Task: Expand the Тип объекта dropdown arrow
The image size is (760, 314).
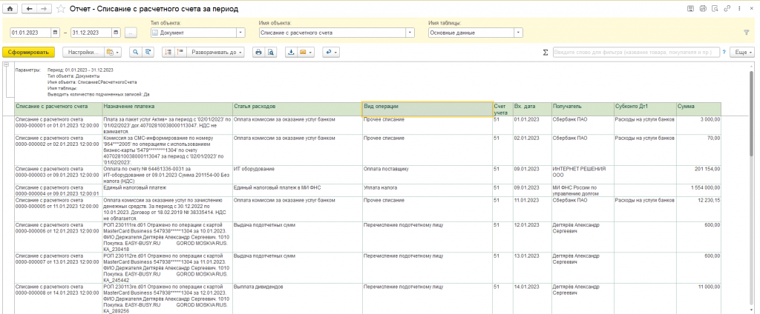Action: pos(241,33)
